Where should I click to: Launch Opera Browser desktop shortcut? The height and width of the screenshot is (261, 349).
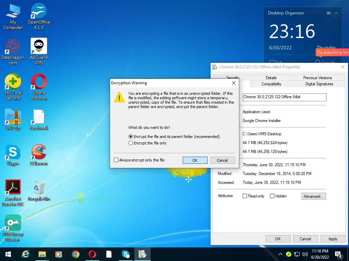[x=39, y=87]
